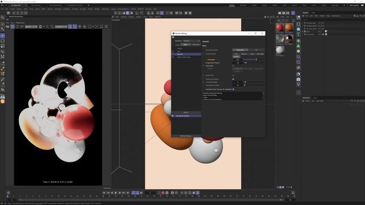Open the Beauty AOV dropdown in RenderView
Screen dimensions: 365x205
pyautogui.click(x=31, y=27)
